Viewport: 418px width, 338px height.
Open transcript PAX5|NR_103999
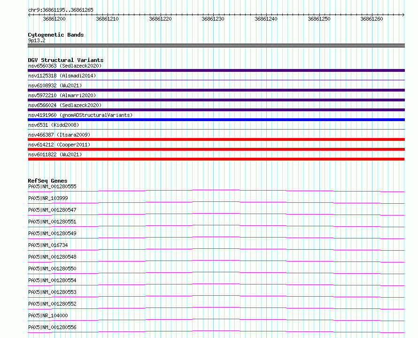pyautogui.click(x=48, y=198)
